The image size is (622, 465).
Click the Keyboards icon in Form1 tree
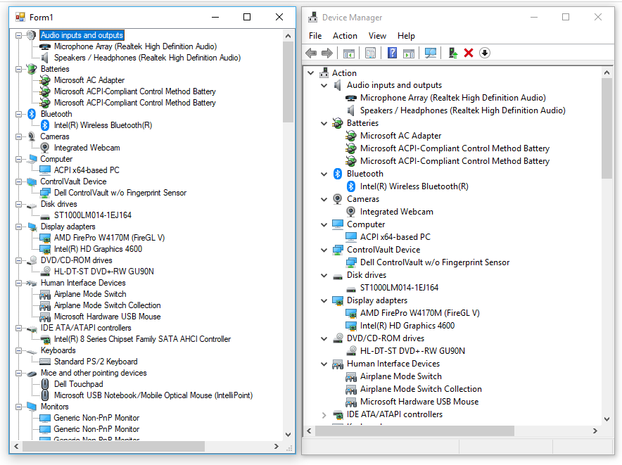click(x=32, y=351)
